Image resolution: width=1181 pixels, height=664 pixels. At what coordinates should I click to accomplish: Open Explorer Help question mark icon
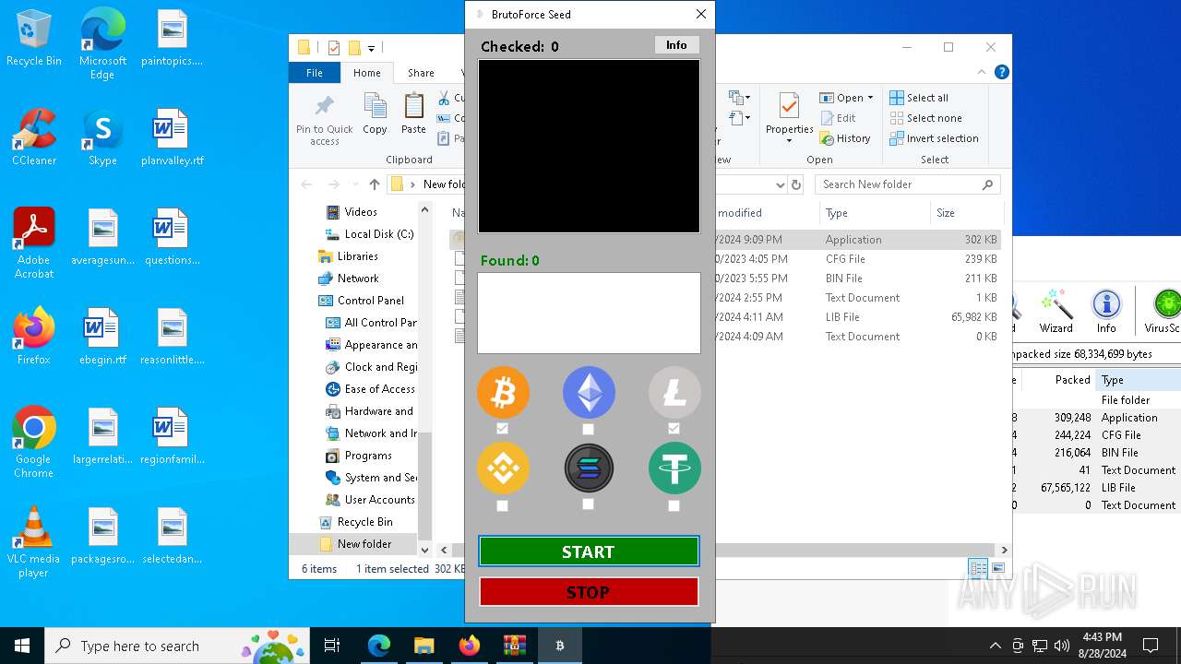(1002, 72)
